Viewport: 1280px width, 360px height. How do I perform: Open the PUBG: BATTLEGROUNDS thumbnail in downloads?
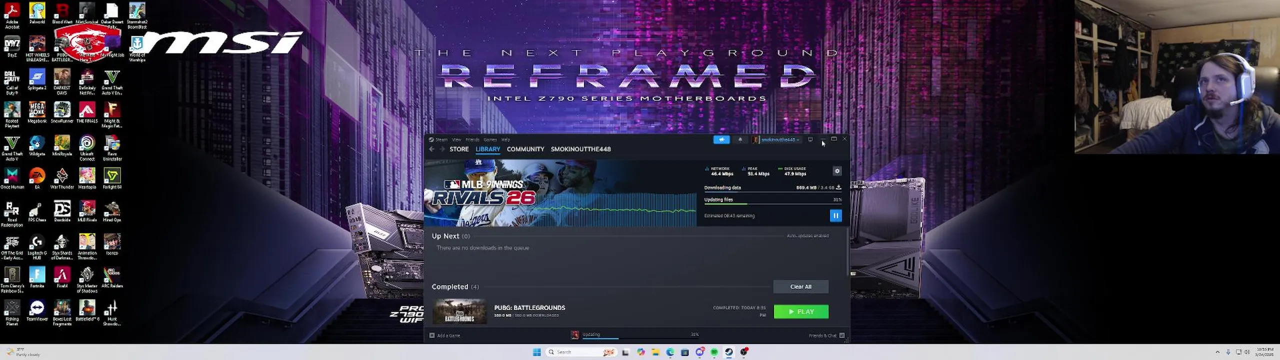click(459, 311)
